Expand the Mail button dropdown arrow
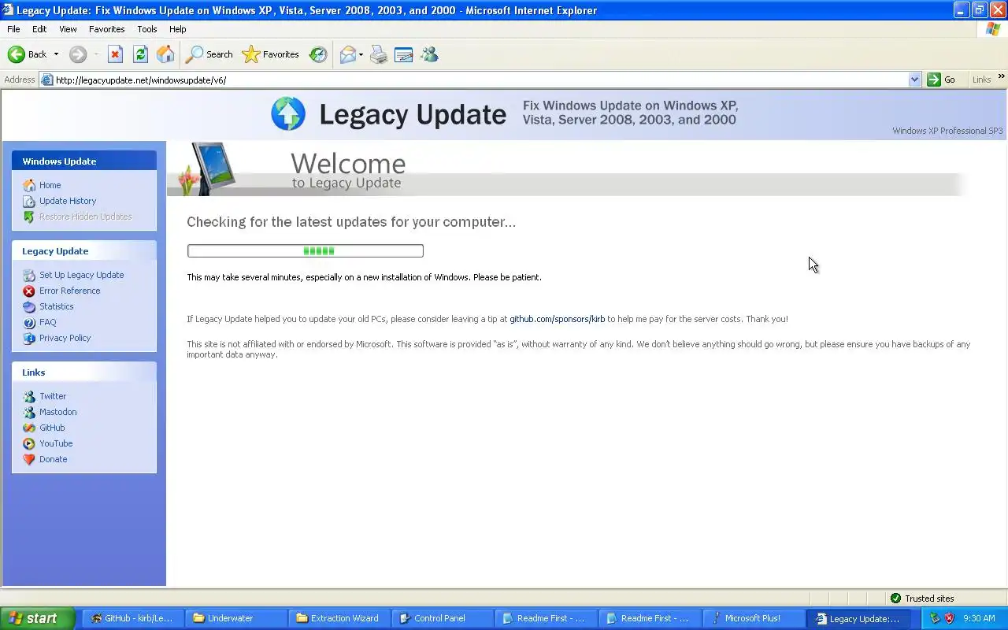This screenshot has width=1008, height=630. click(x=361, y=54)
